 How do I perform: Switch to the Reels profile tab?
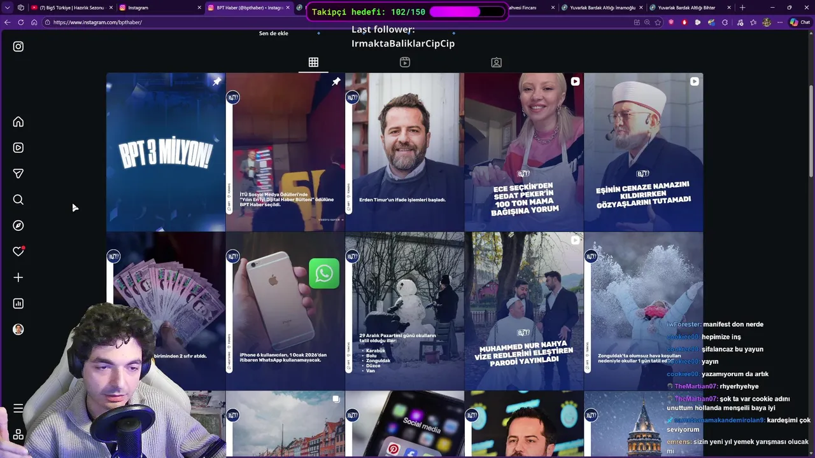[x=405, y=62]
